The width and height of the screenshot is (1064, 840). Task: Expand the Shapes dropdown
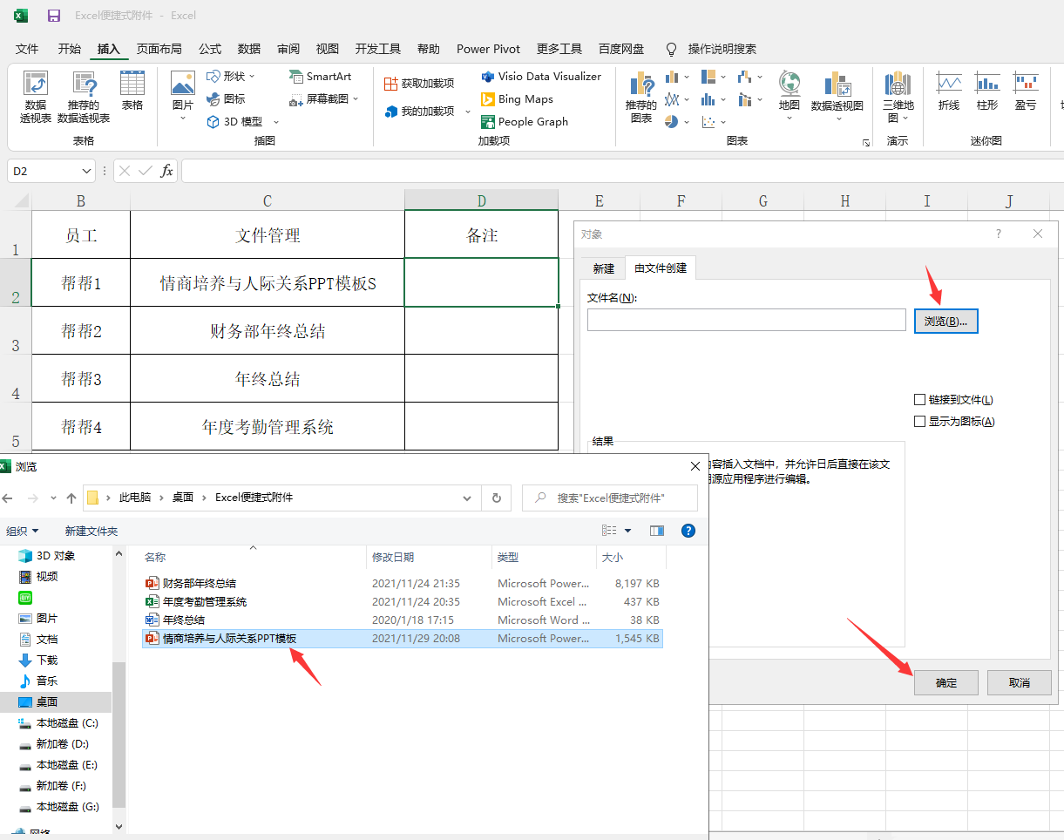(x=252, y=77)
